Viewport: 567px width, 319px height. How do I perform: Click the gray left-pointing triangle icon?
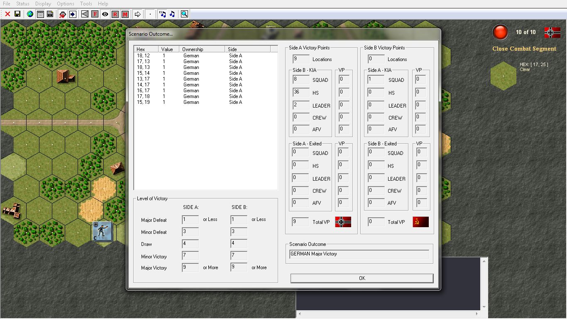click(85, 14)
